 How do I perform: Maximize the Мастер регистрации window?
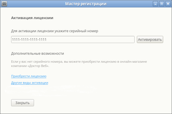[162, 4]
